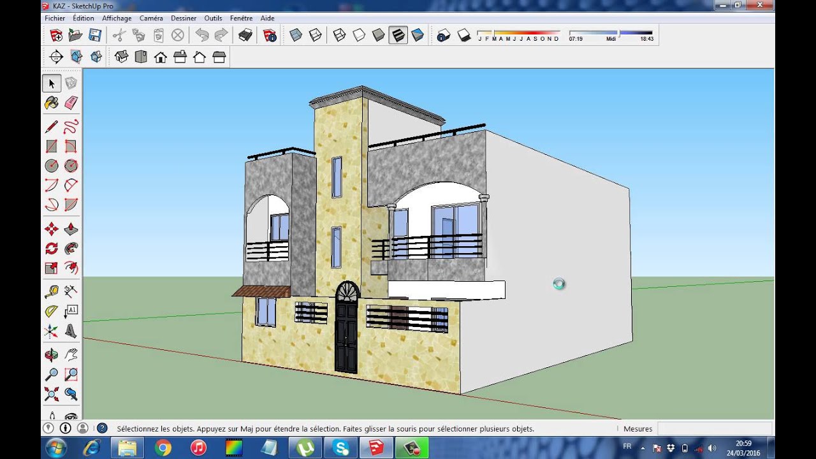The height and width of the screenshot is (459, 816).
Task: Choose the Polygon tool
Action: point(71,166)
